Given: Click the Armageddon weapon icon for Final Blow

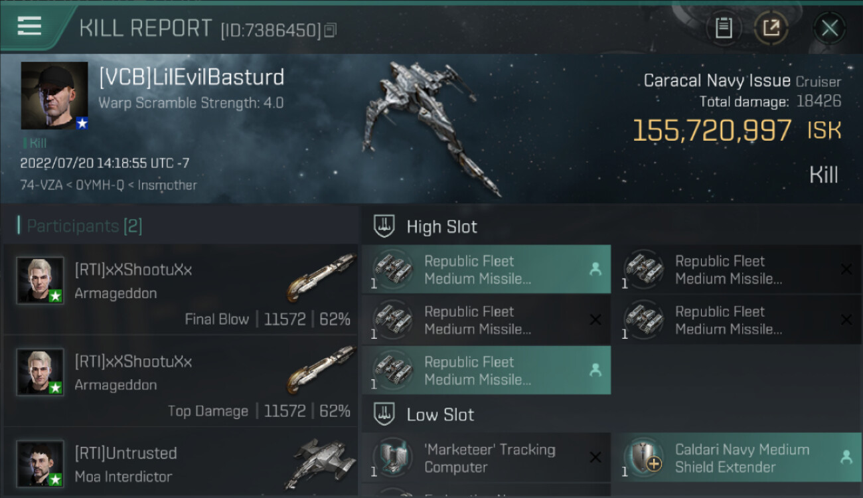Looking at the screenshot, I should 321,278.
